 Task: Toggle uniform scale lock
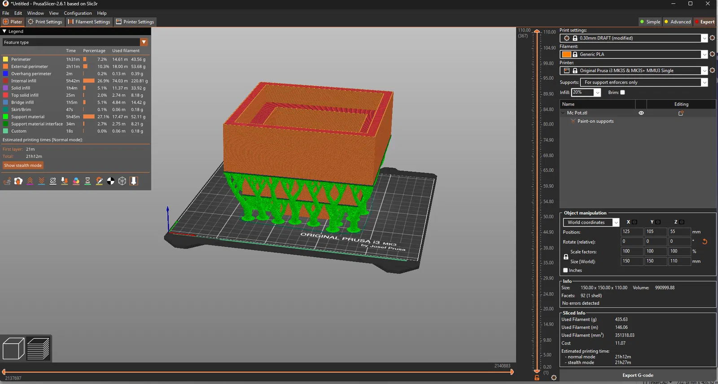pos(566,257)
